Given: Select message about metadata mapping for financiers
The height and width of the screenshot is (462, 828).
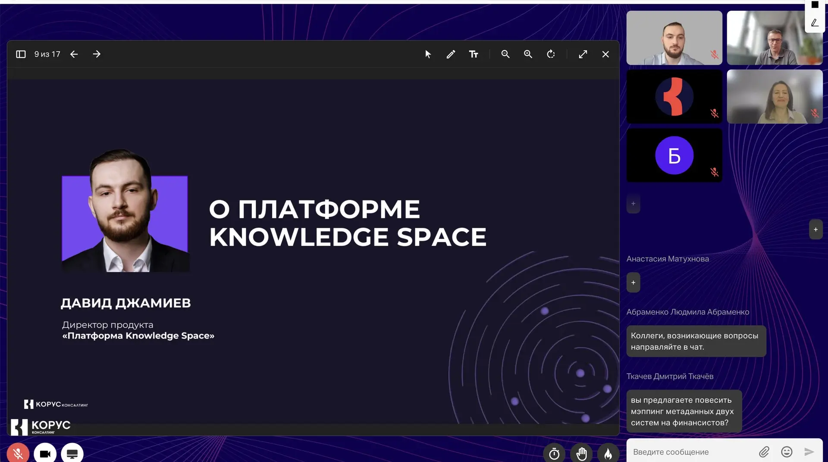Looking at the screenshot, I should pos(684,411).
